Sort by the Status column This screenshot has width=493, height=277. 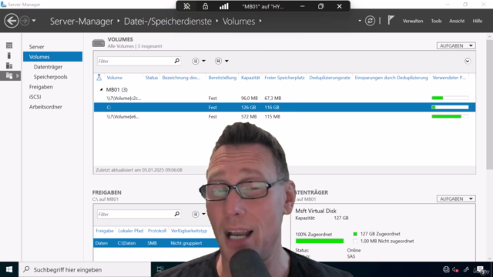pyautogui.click(x=151, y=78)
